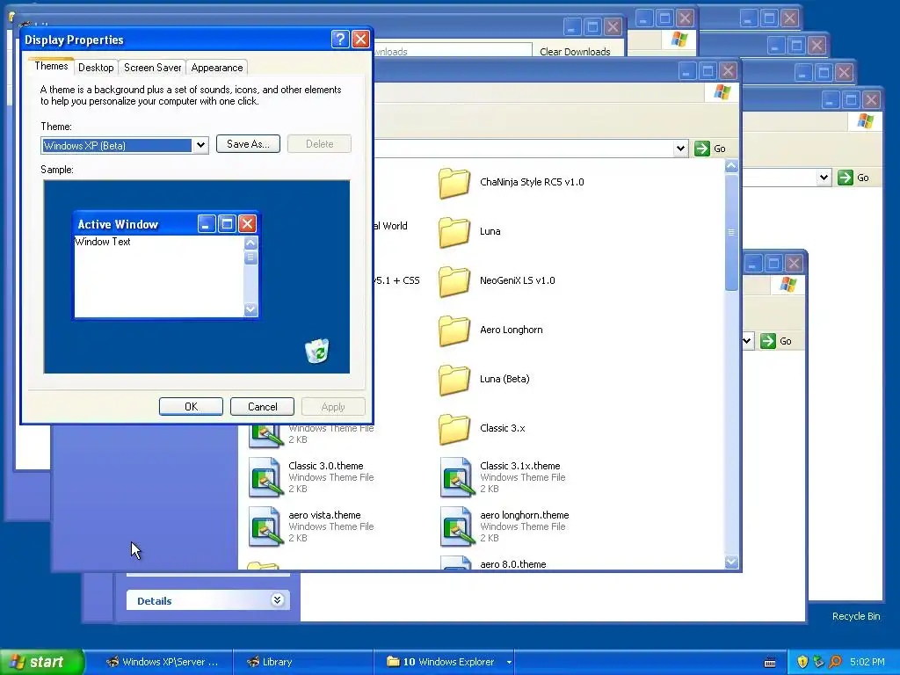Open the Theme dropdown list

pos(200,145)
